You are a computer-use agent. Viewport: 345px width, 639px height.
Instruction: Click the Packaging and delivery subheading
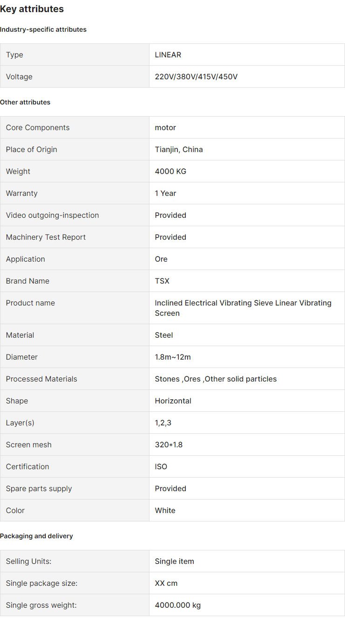(x=36, y=536)
